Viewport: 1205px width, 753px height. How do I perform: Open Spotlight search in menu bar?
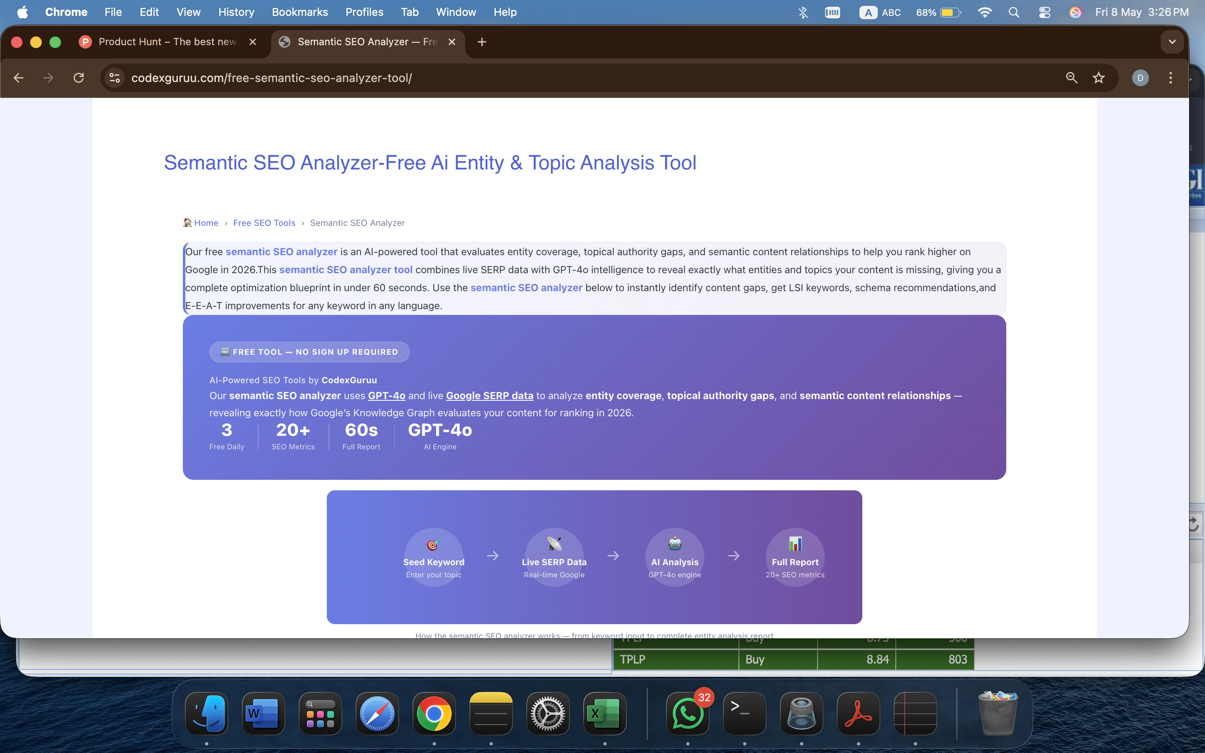pos(1014,12)
